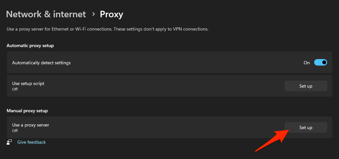Open the Give feedback link
The height and width of the screenshot is (159, 339).
(x=31, y=142)
